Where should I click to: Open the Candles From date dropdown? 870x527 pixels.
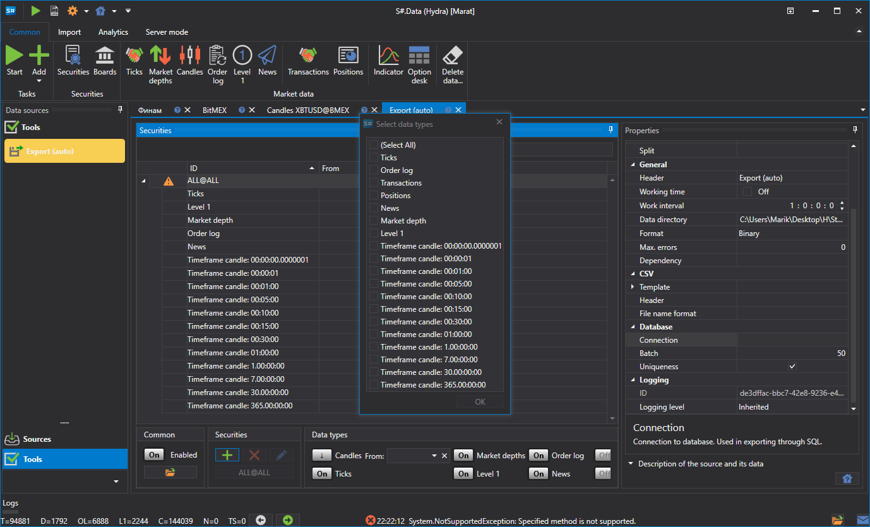tap(434, 456)
